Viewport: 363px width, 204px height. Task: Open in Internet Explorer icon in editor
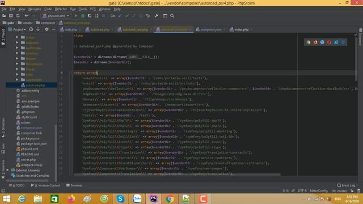pyautogui.click(x=336, y=42)
